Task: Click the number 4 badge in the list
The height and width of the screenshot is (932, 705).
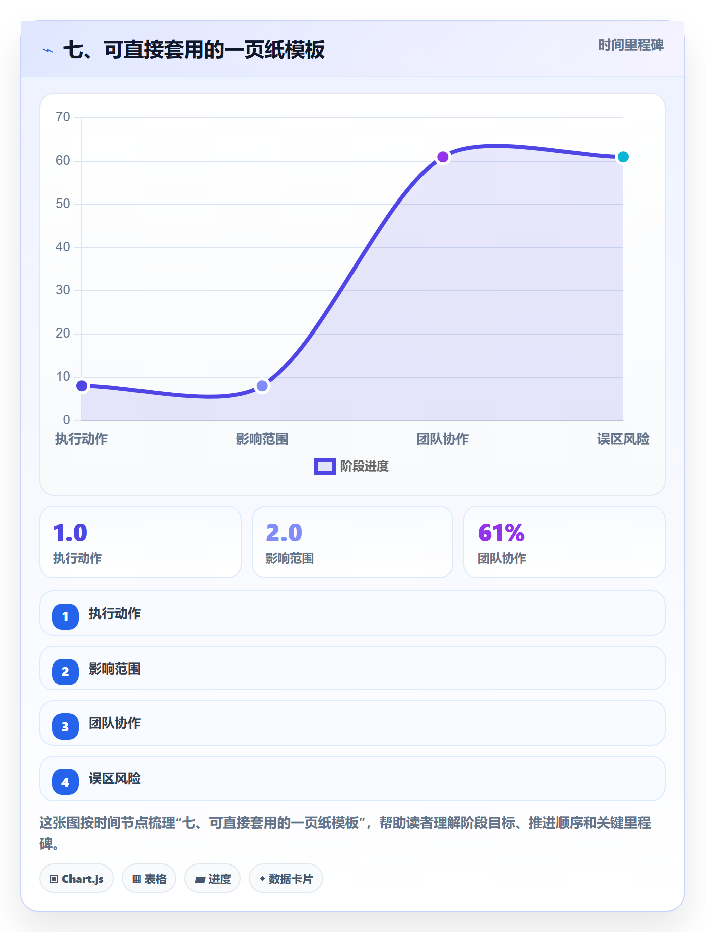Action: click(x=65, y=782)
